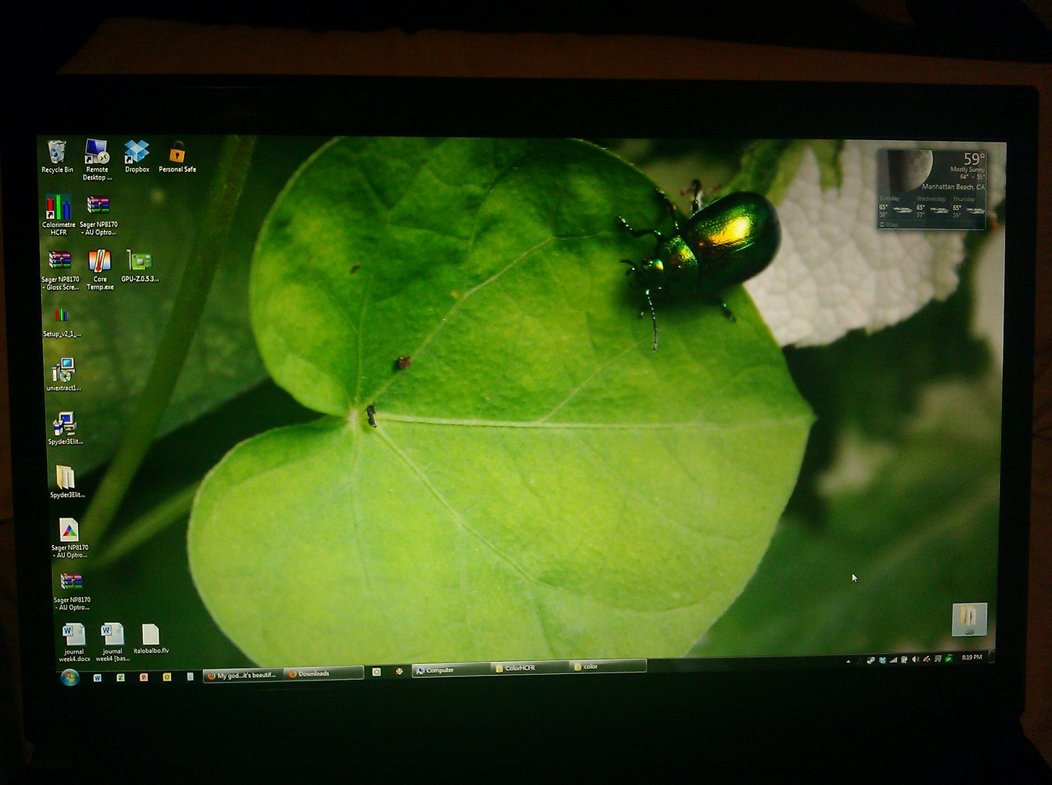Image resolution: width=1052 pixels, height=785 pixels.
Task: Select the Sager NP8170 archive beside Colorimetre HCFR
Action: [x=98, y=215]
